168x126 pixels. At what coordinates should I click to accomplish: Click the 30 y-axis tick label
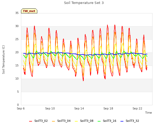point(17,26)
